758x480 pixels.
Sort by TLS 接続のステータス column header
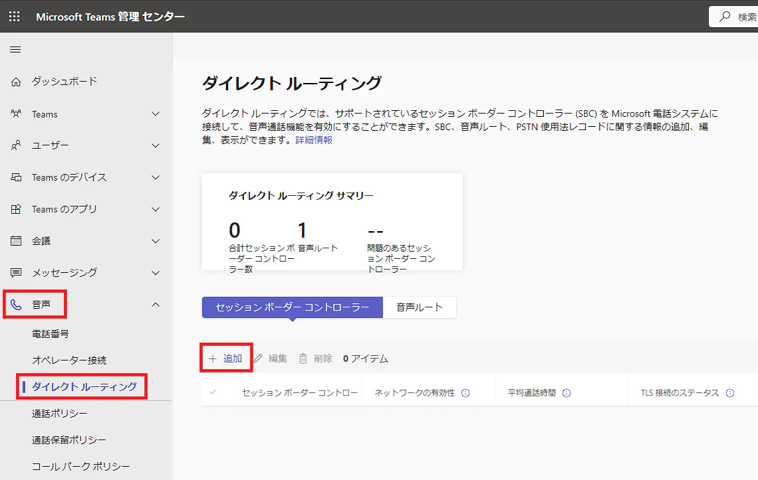point(680,392)
